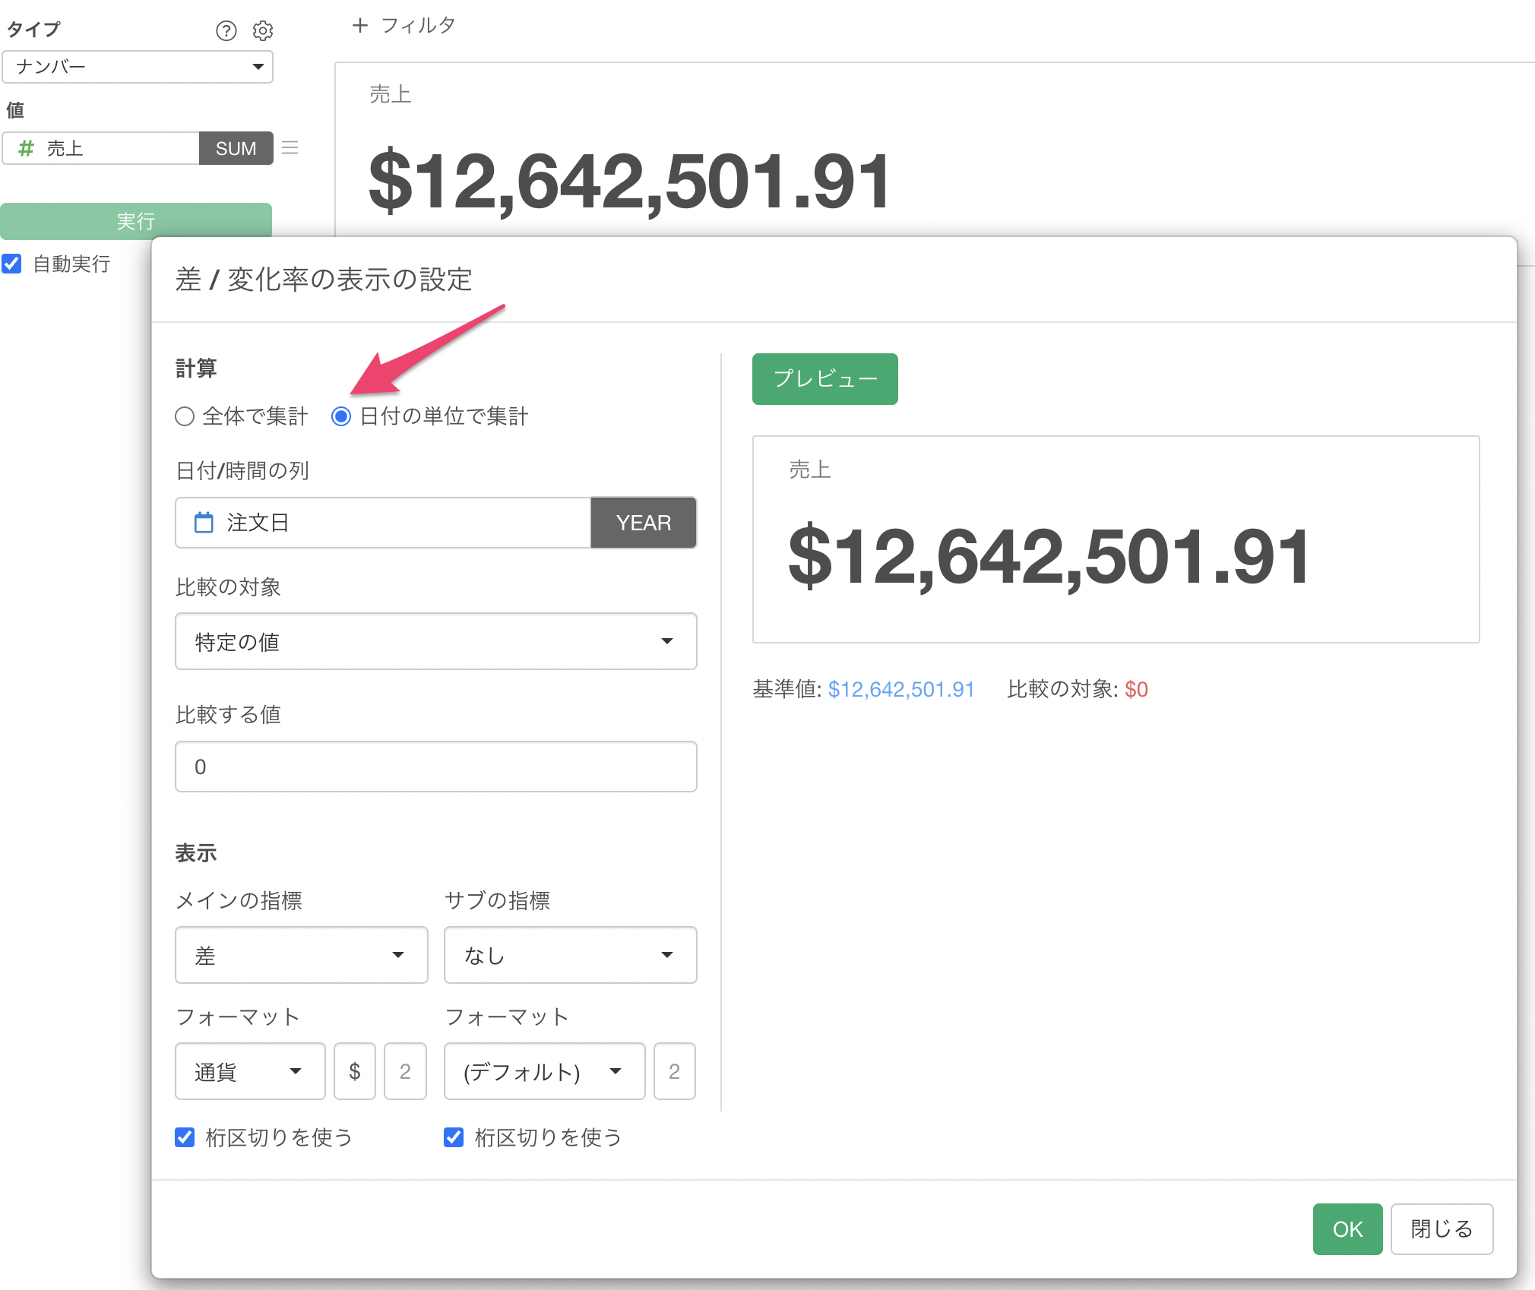Click the 比較する値 input field
1535x1290 pixels.
[435, 767]
